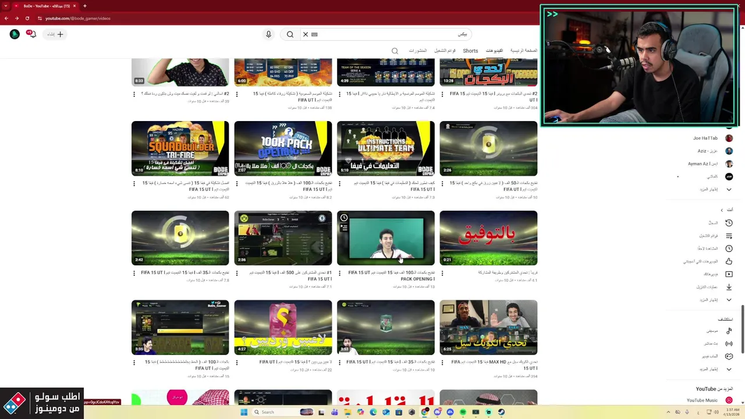Open the notifications bell
The height and width of the screenshot is (419, 745).
tap(32, 34)
